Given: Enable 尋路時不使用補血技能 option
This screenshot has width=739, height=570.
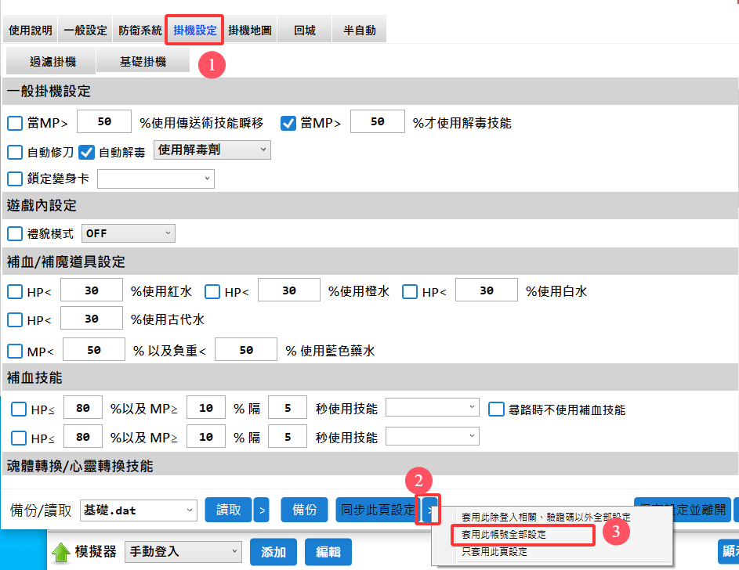Looking at the screenshot, I should [x=495, y=409].
